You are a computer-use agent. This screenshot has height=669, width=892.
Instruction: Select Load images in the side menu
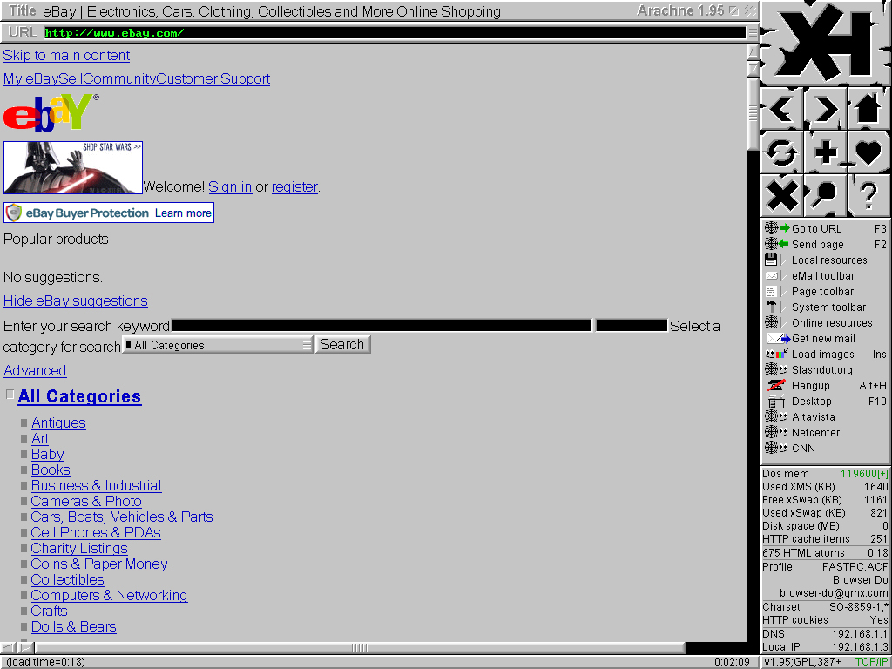826,355
